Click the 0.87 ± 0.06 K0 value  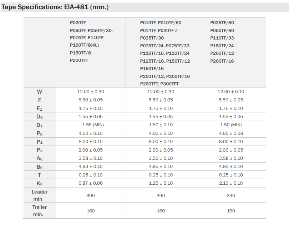91,183
